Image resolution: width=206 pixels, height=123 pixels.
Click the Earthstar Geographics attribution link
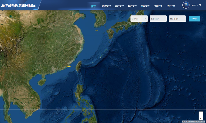193,121
